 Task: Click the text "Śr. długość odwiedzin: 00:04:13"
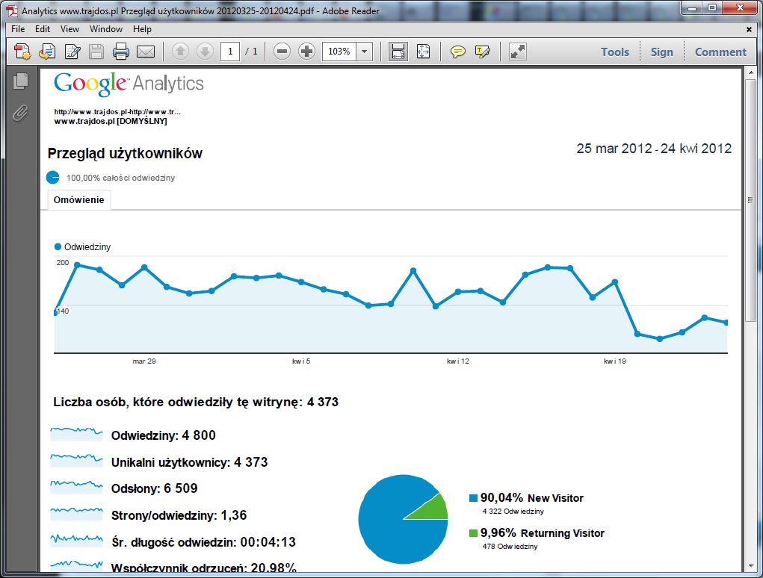(x=203, y=542)
